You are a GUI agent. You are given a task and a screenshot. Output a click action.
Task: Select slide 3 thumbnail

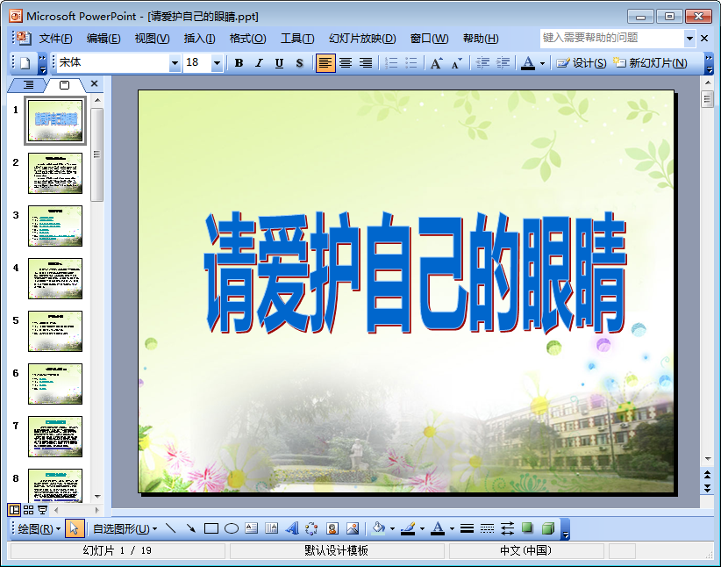pyautogui.click(x=55, y=226)
